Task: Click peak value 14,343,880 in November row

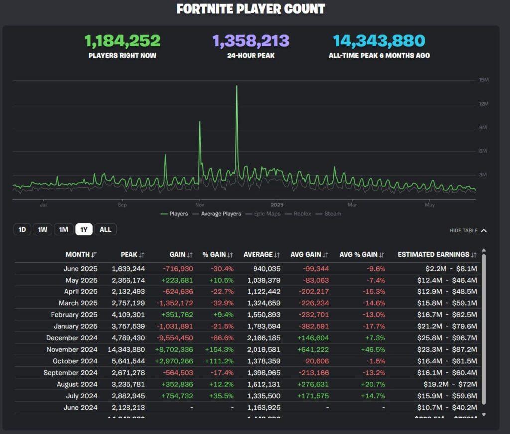Action: [126, 349]
